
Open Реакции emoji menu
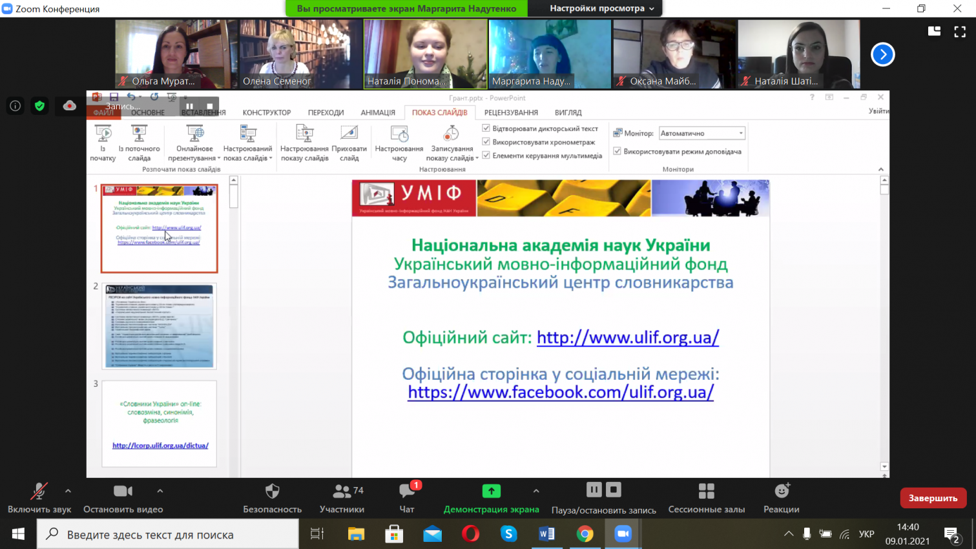coord(782,498)
